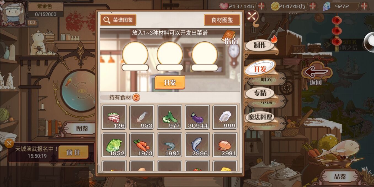Select the pork meat ingredient with 126
Screen dimensions: 374x187
[114, 117]
